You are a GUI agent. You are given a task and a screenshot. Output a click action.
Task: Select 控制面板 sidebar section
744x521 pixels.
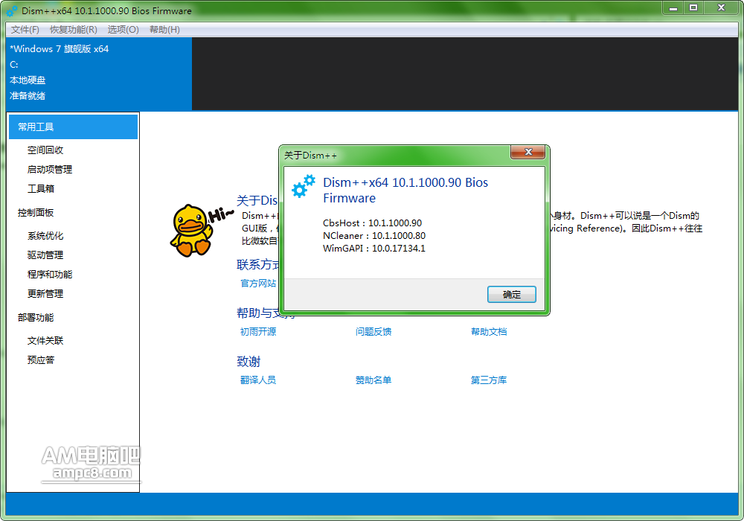(x=36, y=213)
